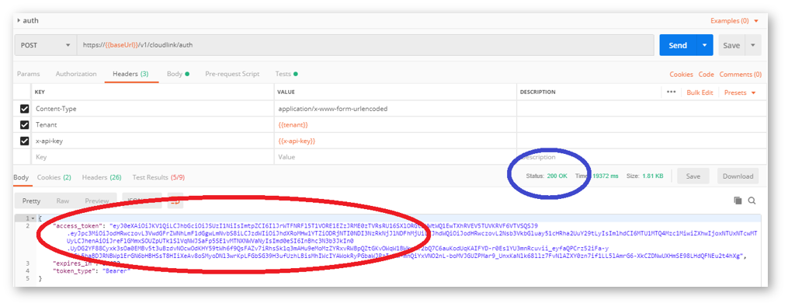Click the 1.81 KB size value
This screenshot has width=788, height=307.
point(653,176)
